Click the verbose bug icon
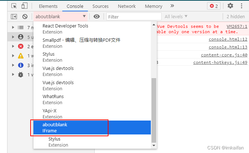The width and height of the screenshot is (249, 153). coord(21,75)
